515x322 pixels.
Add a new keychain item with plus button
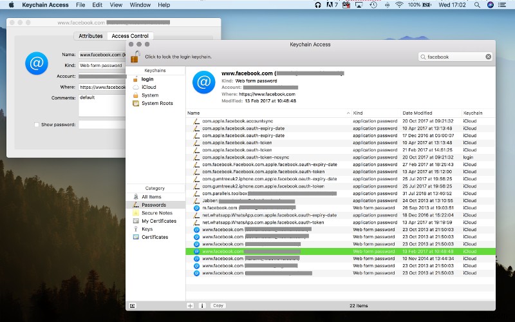click(x=190, y=305)
